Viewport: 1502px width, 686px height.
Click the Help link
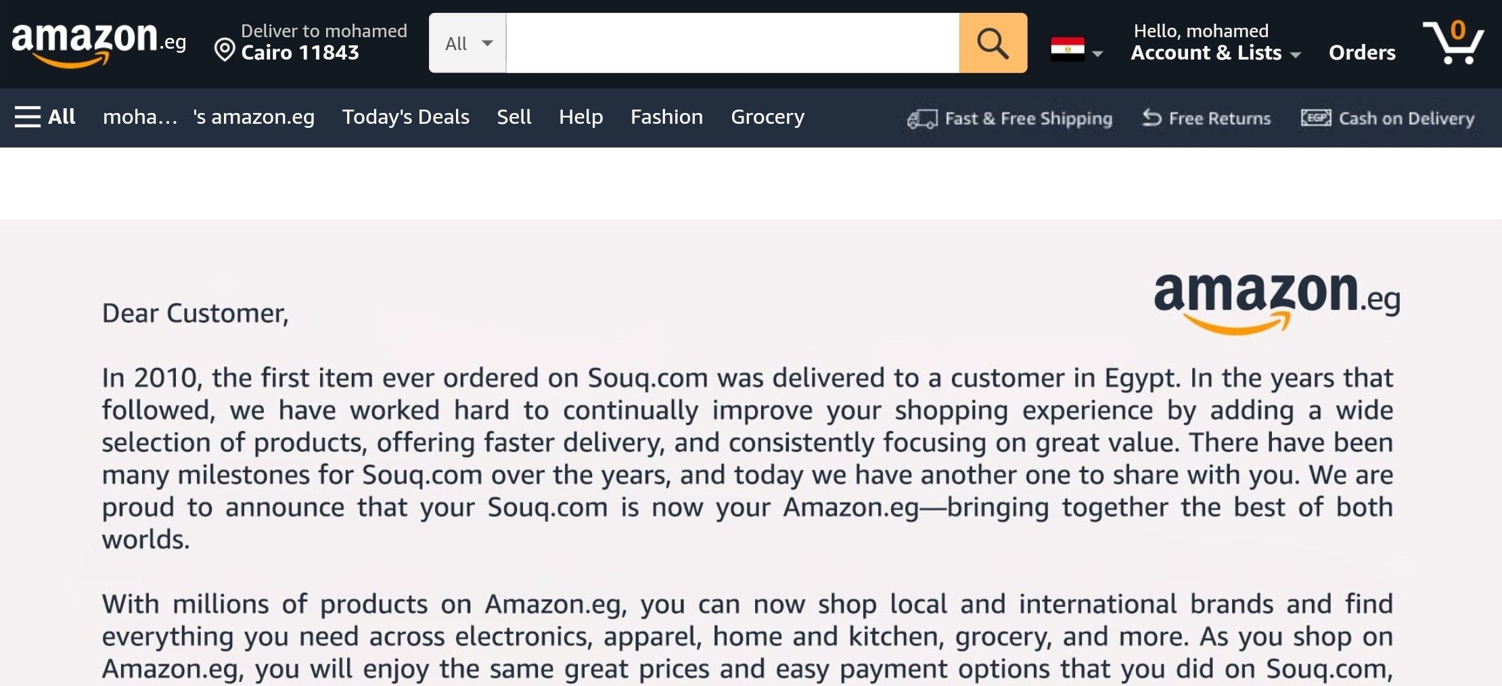[x=581, y=117]
